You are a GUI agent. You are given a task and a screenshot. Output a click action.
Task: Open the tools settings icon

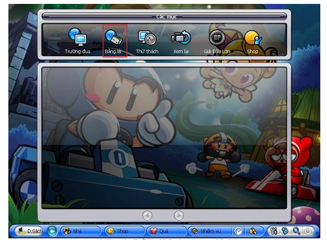point(274,231)
